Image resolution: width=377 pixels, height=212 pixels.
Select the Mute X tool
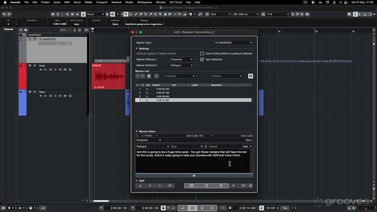(x=156, y=14)
